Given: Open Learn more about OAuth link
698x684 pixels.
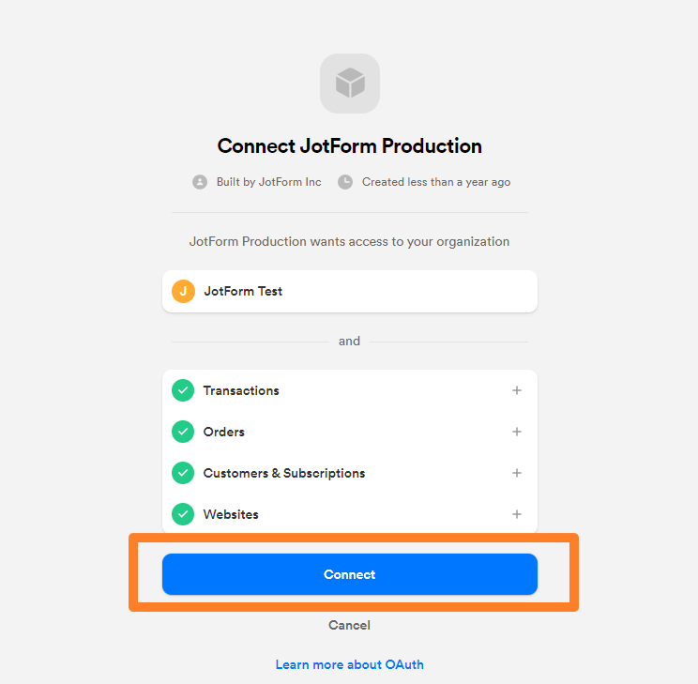Looking at the screenshot, I should coord(349,664).
